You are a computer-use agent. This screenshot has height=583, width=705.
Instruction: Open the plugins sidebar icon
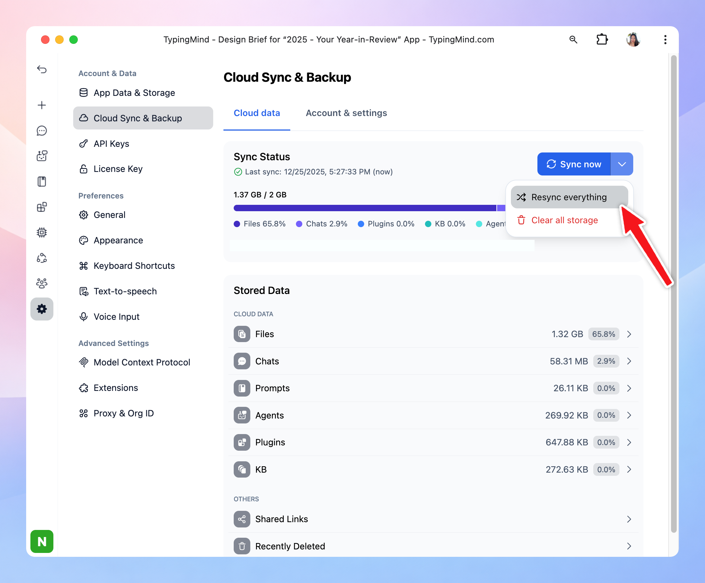(42, 207)
